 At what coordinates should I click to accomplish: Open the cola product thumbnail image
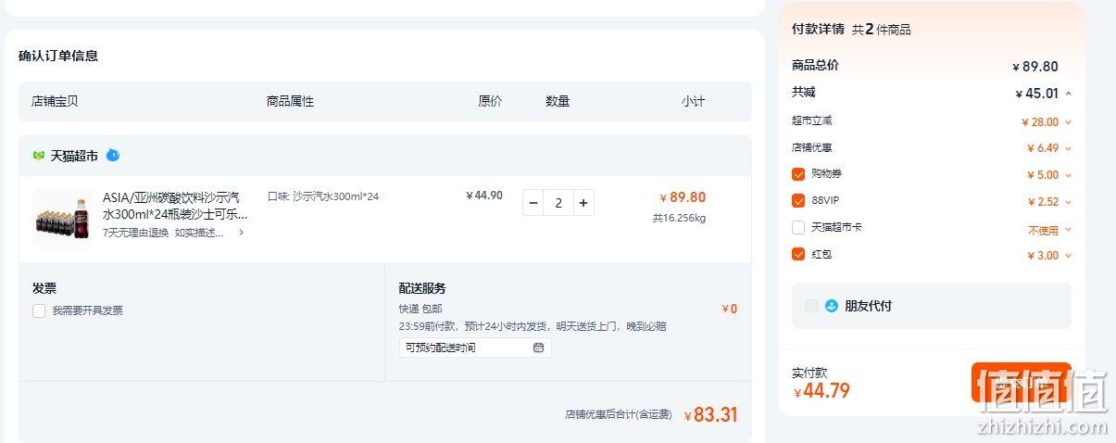coord(63,219)
